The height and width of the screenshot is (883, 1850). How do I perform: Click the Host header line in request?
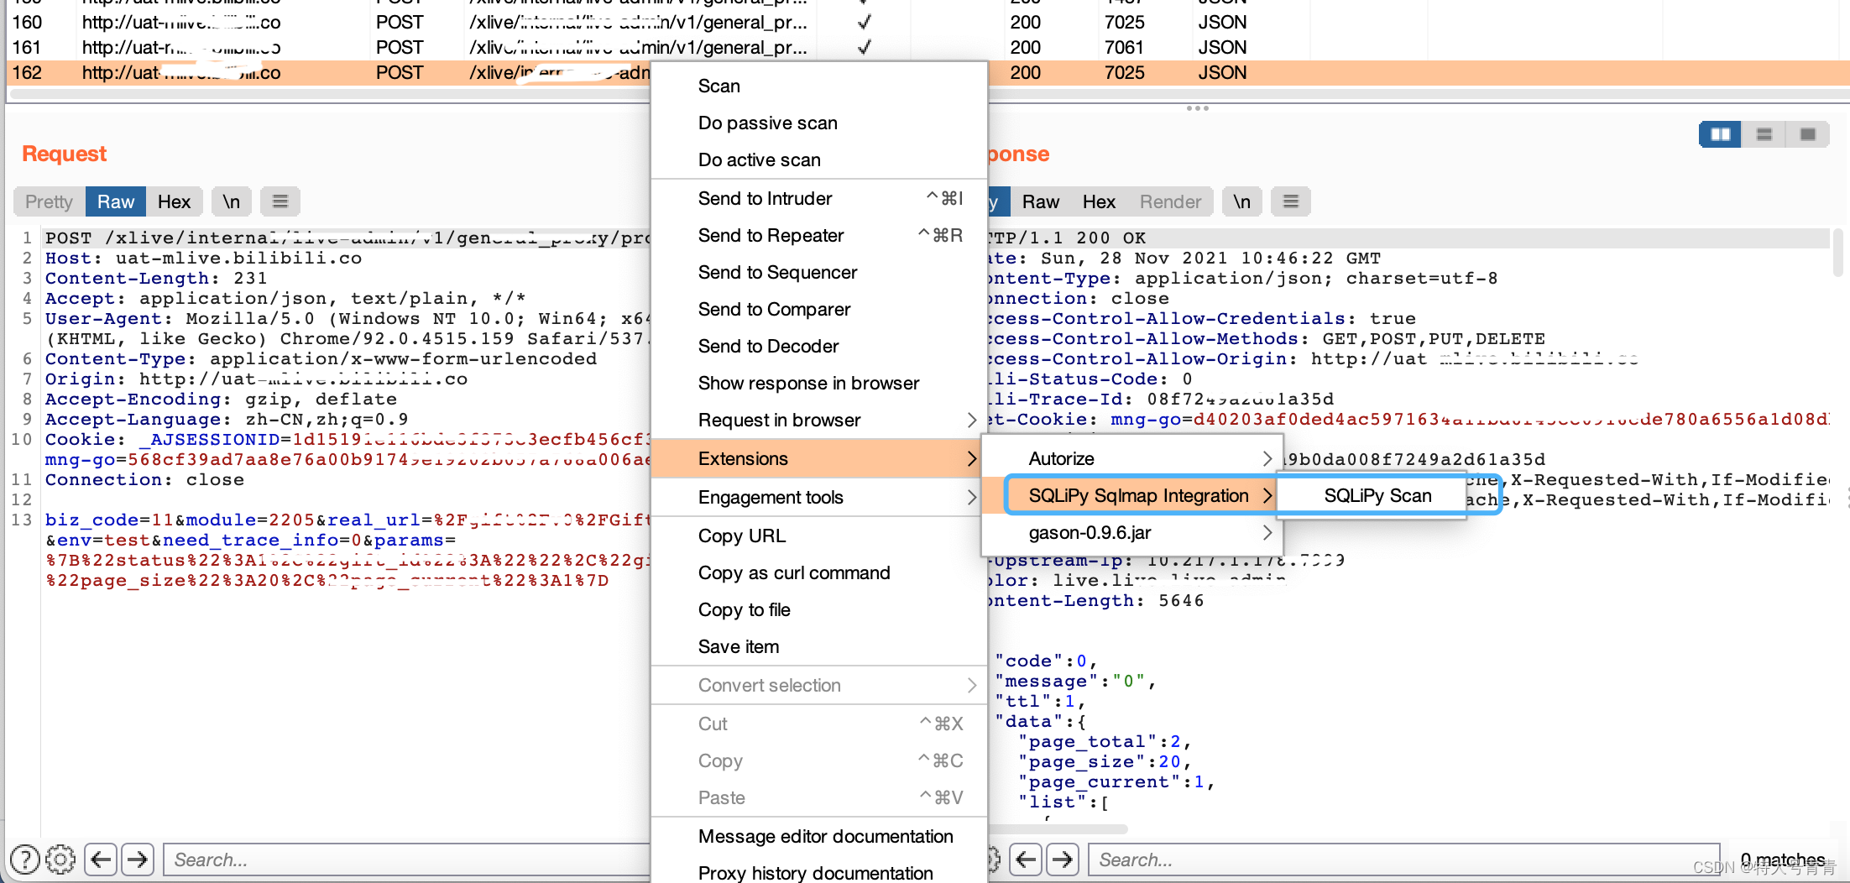coord(203,258)
